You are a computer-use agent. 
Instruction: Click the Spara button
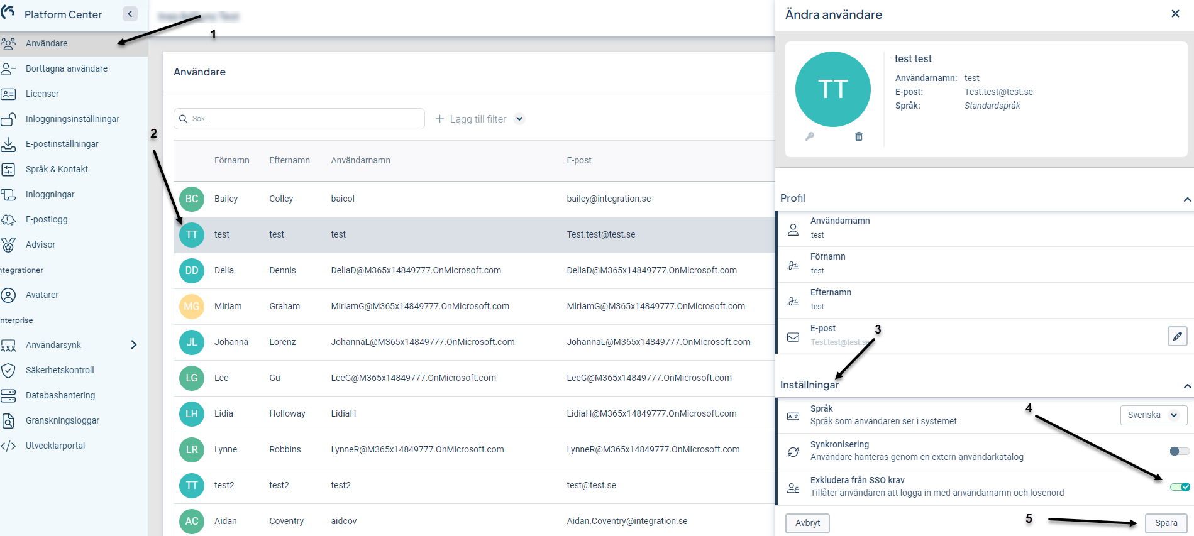tap(1166, 523)
